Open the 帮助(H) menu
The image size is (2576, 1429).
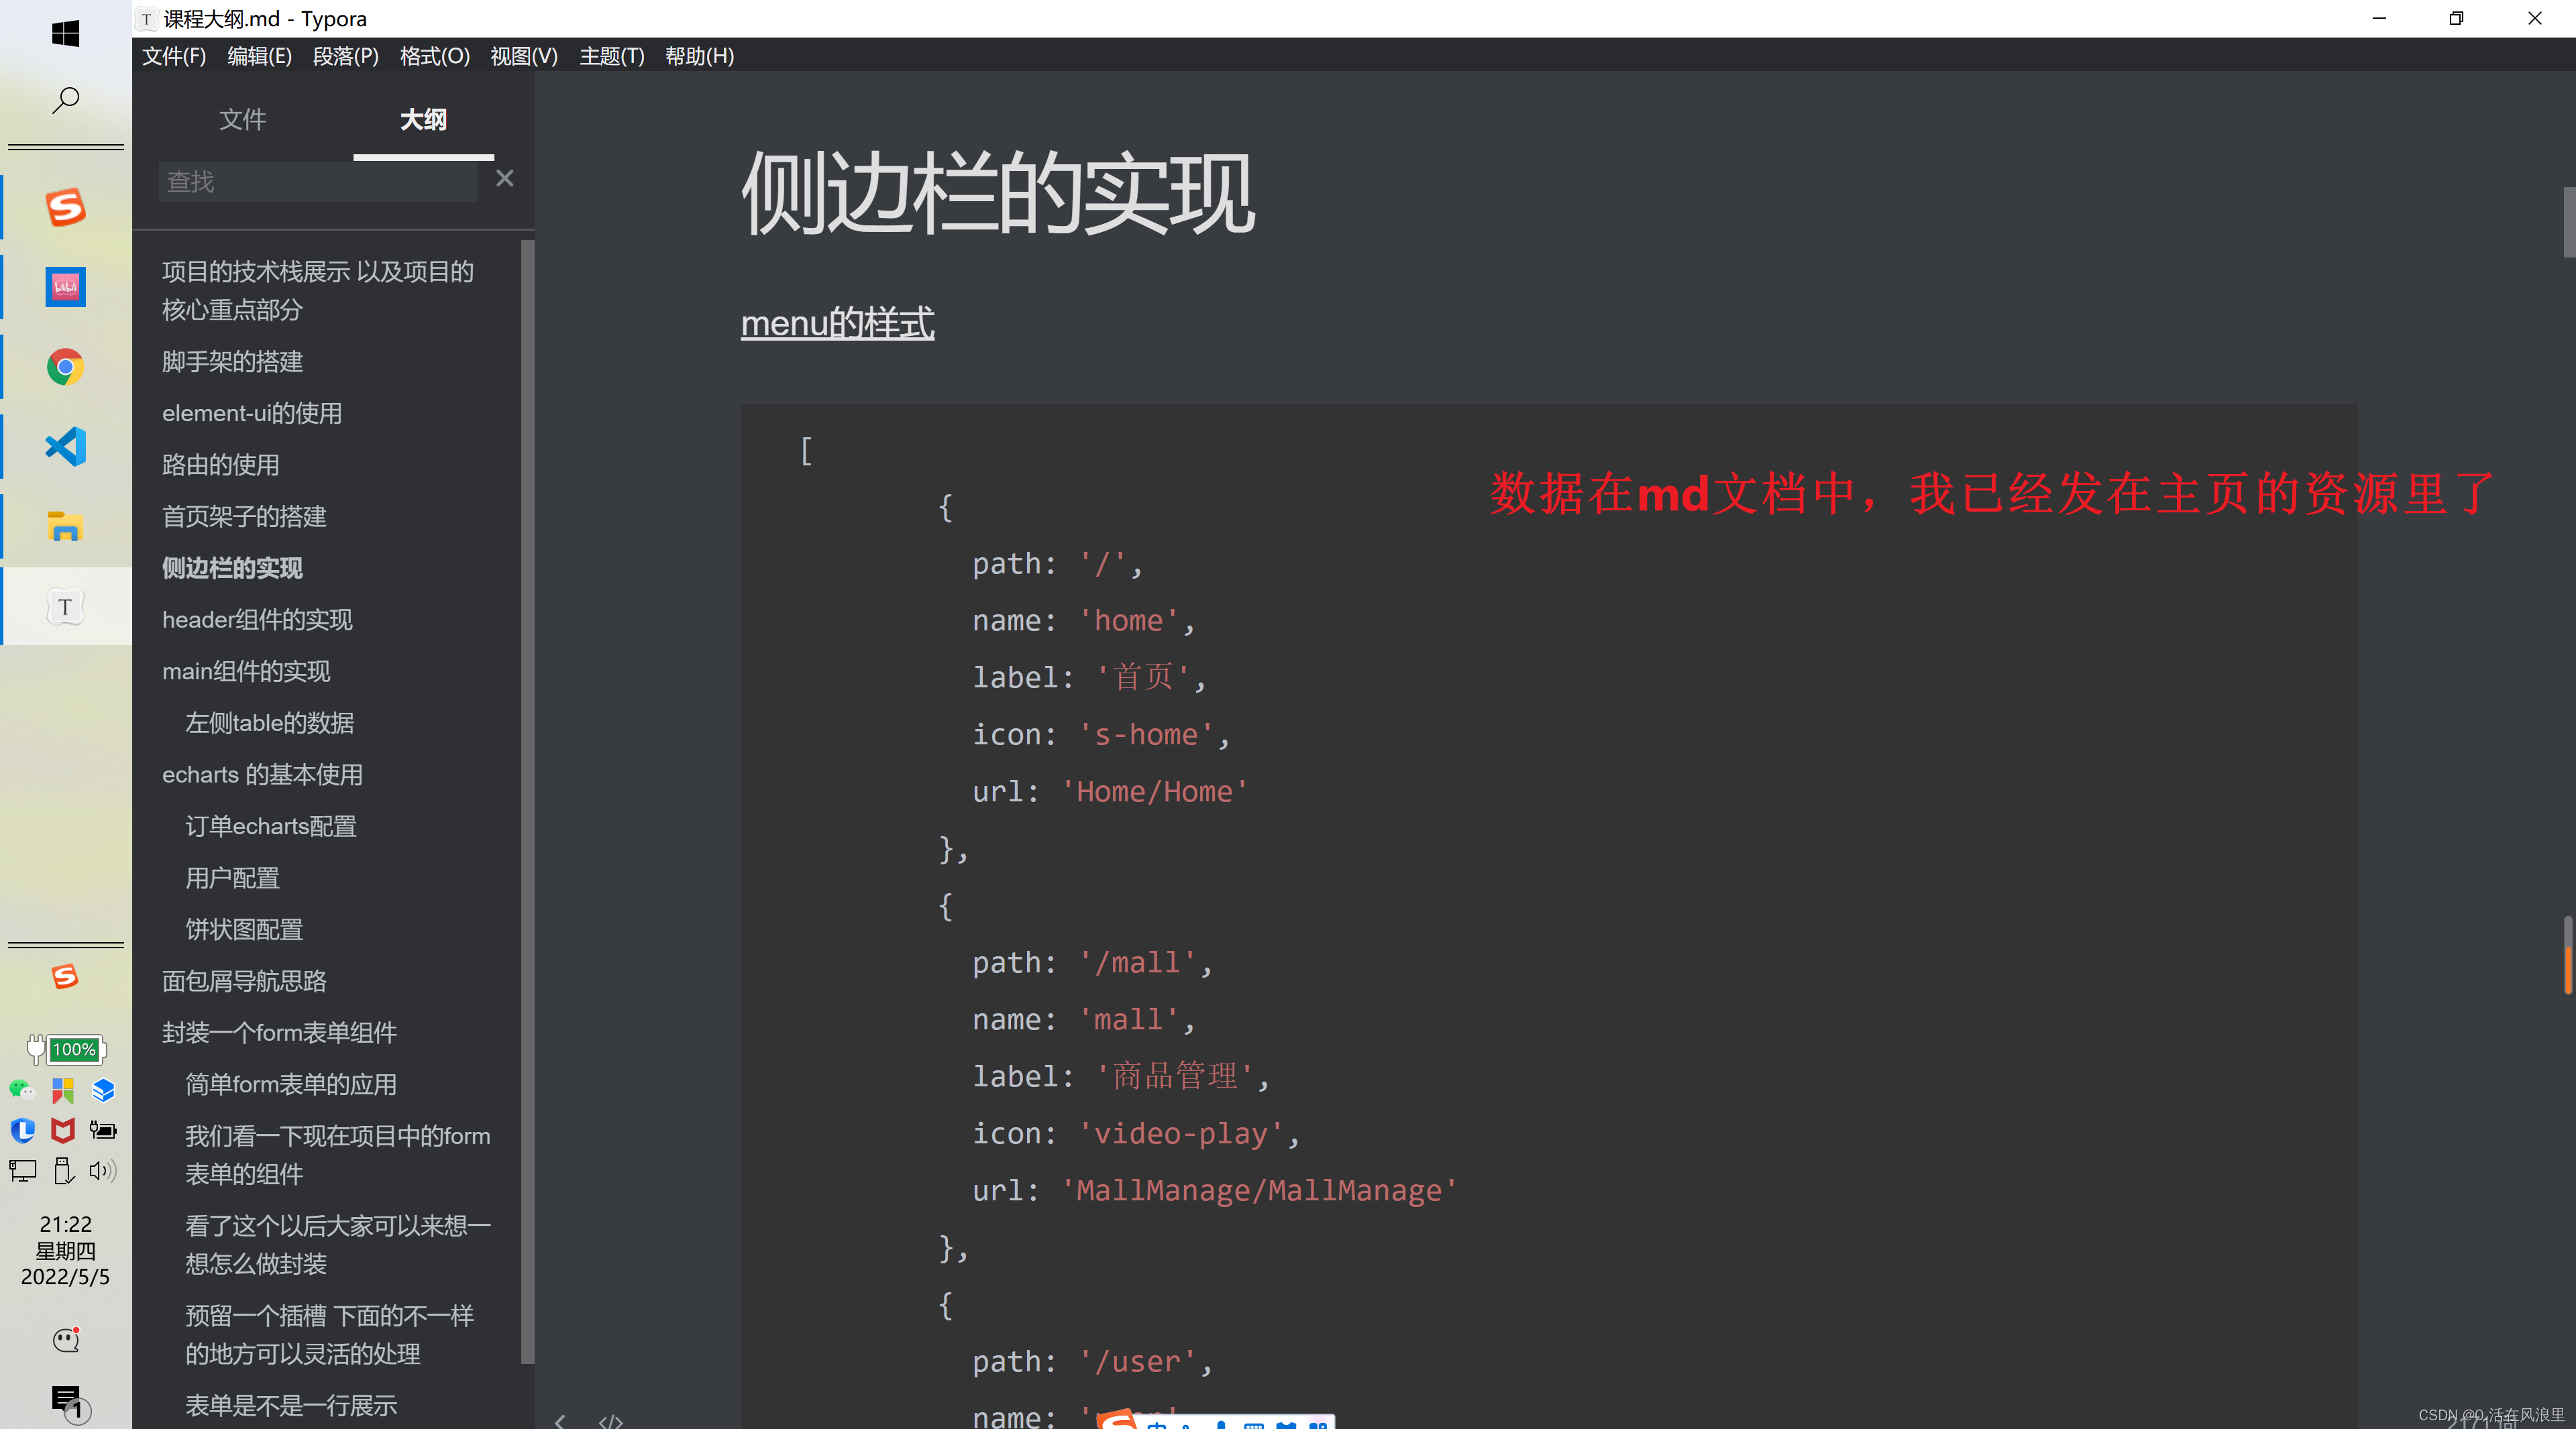700,56
